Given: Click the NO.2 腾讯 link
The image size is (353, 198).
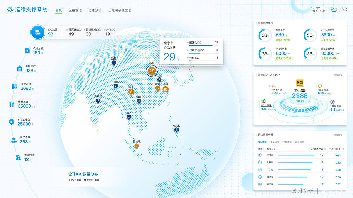Looking at the screenshot, I should (266, 106).
